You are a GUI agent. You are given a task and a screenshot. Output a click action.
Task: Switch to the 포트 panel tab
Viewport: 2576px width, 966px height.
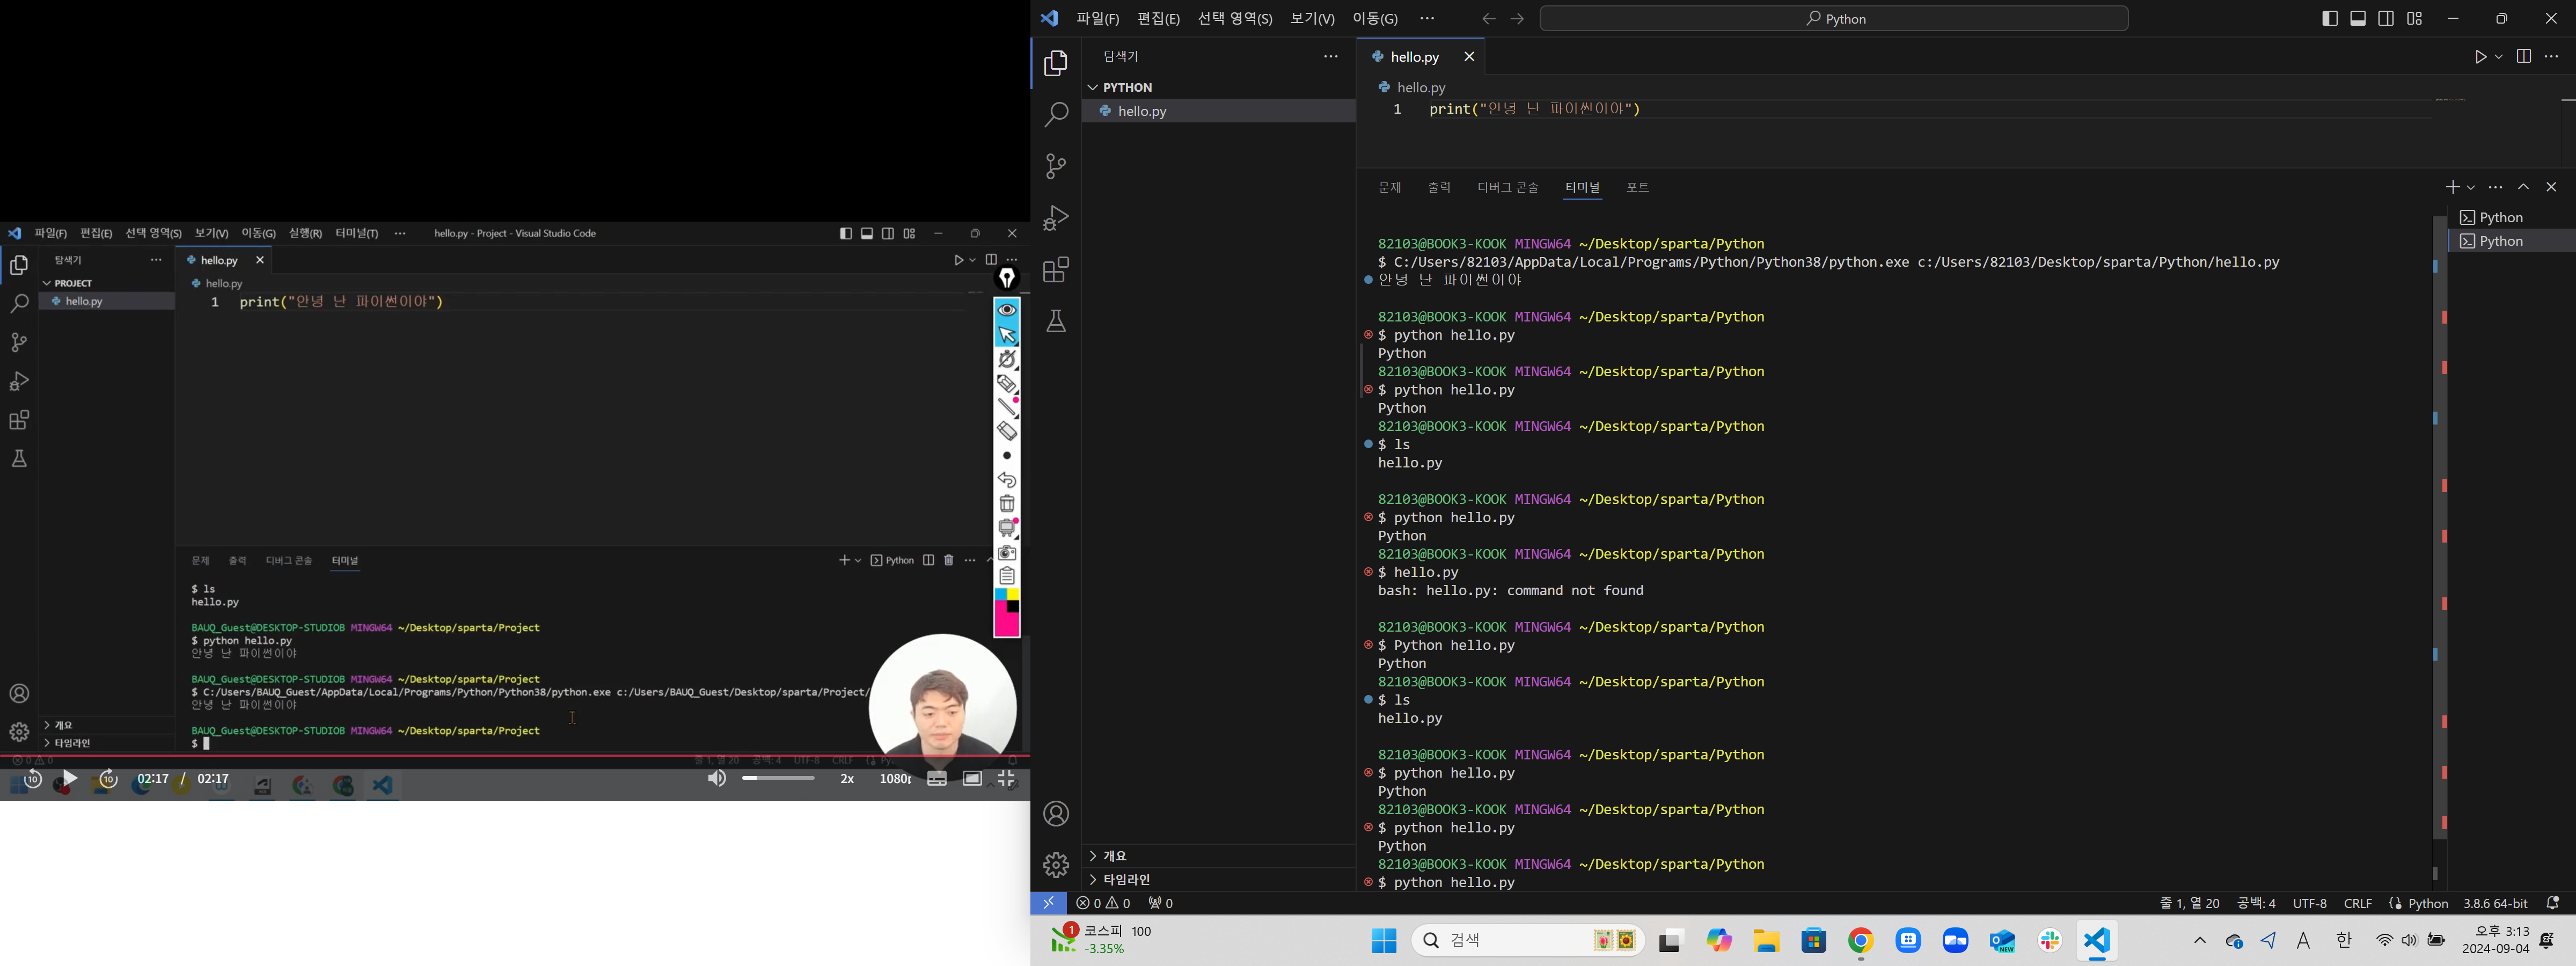point(1637,187)
